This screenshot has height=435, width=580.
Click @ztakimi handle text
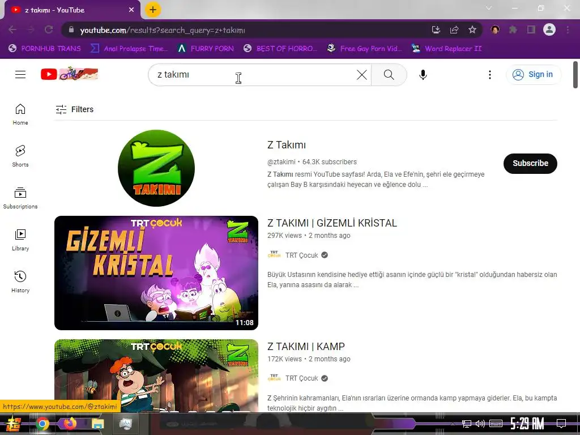point(281,162)
